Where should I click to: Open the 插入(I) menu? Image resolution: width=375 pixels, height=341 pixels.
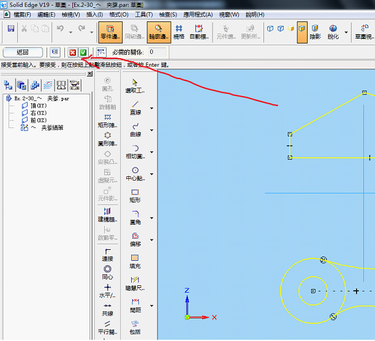point(94,15)
